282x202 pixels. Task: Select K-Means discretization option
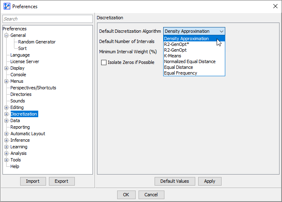[x=172, y=56]
